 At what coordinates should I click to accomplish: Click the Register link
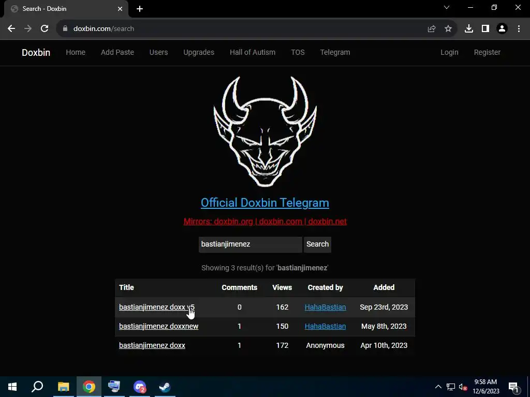point(487,52)
